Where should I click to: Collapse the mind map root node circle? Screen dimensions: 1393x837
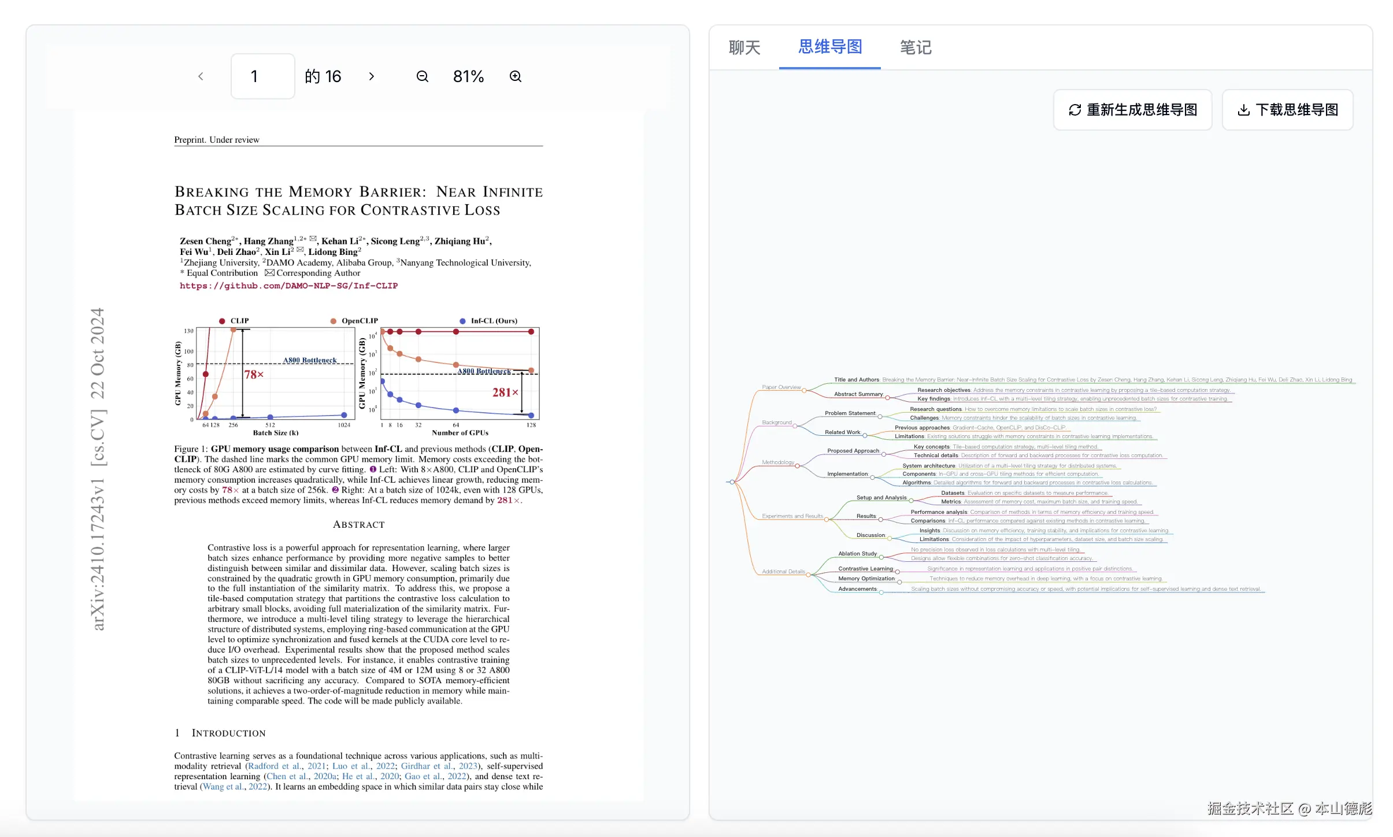click(x=732, y=482)
